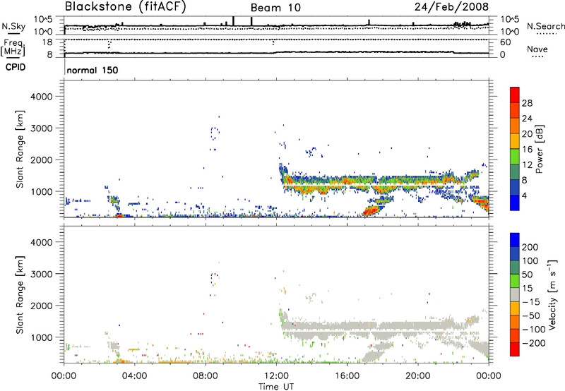The width and height of the screenshot is (565, 391).
Task: Pick the bright blue top Velocity colorbar segment
Action: 515,240
